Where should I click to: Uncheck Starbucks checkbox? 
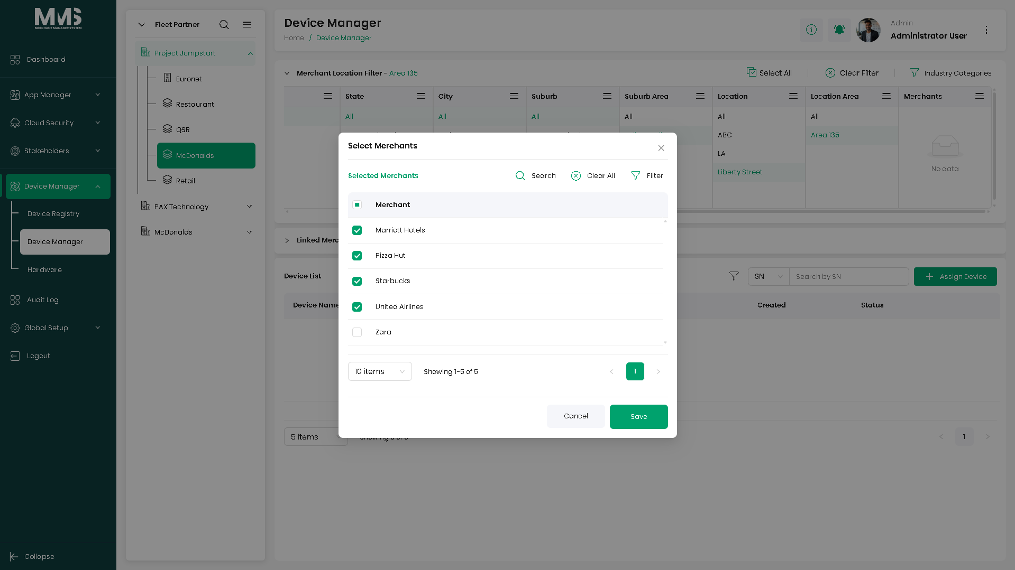pyautogui.click(x=357, y=282)
